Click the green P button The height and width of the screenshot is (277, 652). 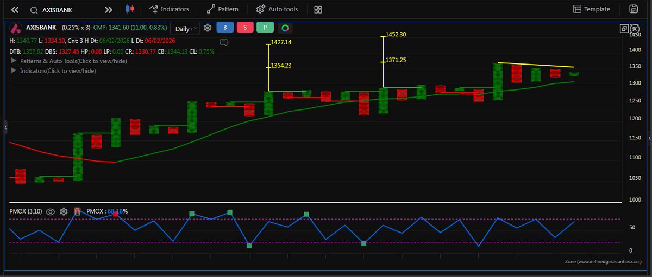click(x=265, y=28)
